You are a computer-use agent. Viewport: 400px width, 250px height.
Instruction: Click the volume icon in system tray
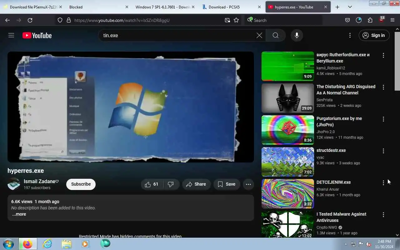coord(368,244)
